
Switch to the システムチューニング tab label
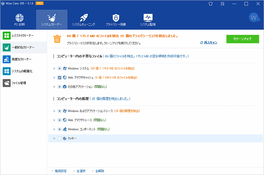coord(84,24)
